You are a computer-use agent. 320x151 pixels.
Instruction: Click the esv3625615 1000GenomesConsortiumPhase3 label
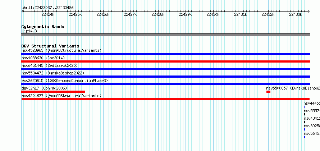[x=65, y=81]
